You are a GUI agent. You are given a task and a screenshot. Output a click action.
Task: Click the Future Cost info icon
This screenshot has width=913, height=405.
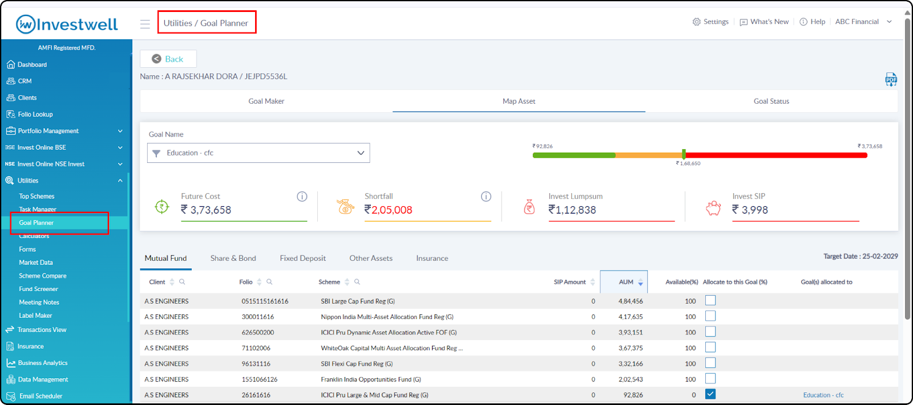(x=302, y=197)
